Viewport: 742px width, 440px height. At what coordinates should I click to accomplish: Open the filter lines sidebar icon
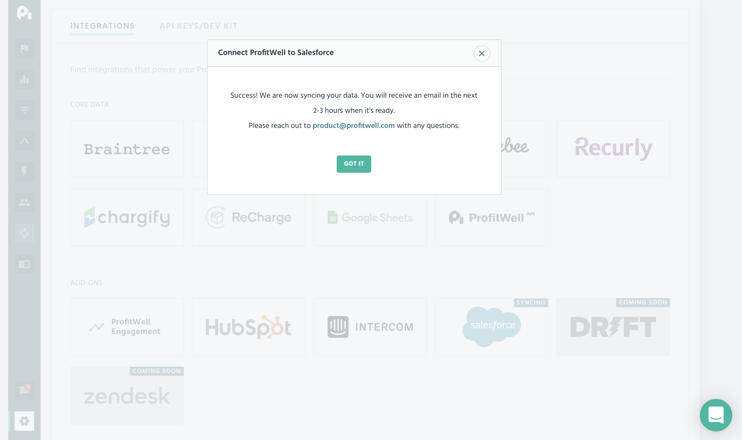pyautogui.click(x=24, y=110)
